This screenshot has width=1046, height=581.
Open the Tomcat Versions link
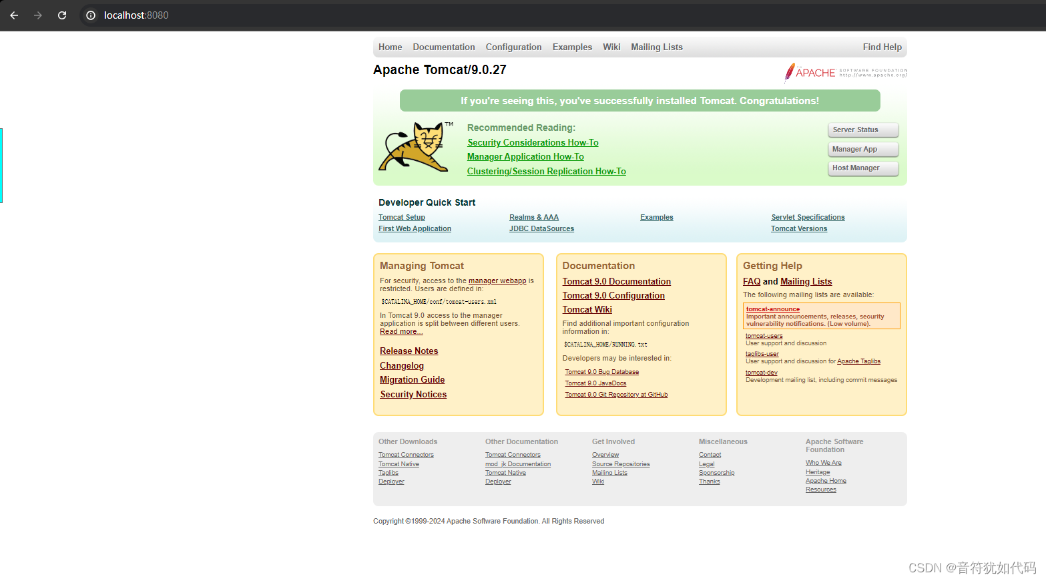799,228
